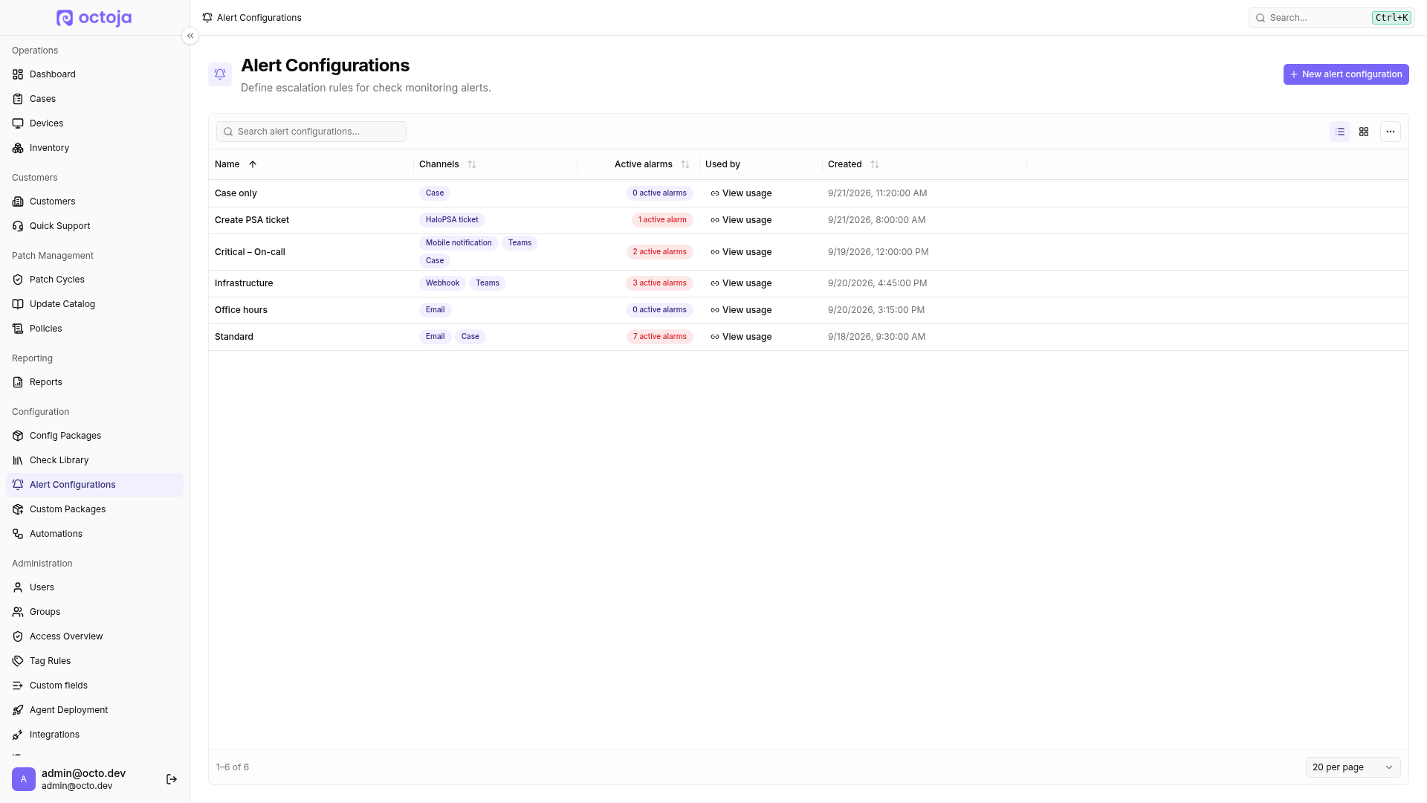Focus the global Search field

coord(1330,18)
